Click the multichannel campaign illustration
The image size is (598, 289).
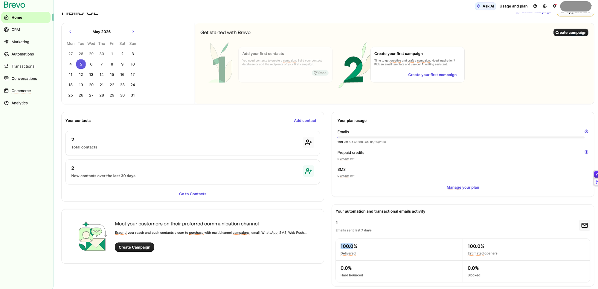click(92, 236)
